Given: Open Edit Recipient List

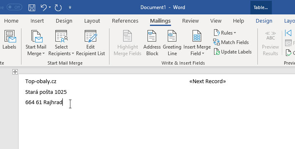Looking at the screenshot, I should (x=90, y=43).
